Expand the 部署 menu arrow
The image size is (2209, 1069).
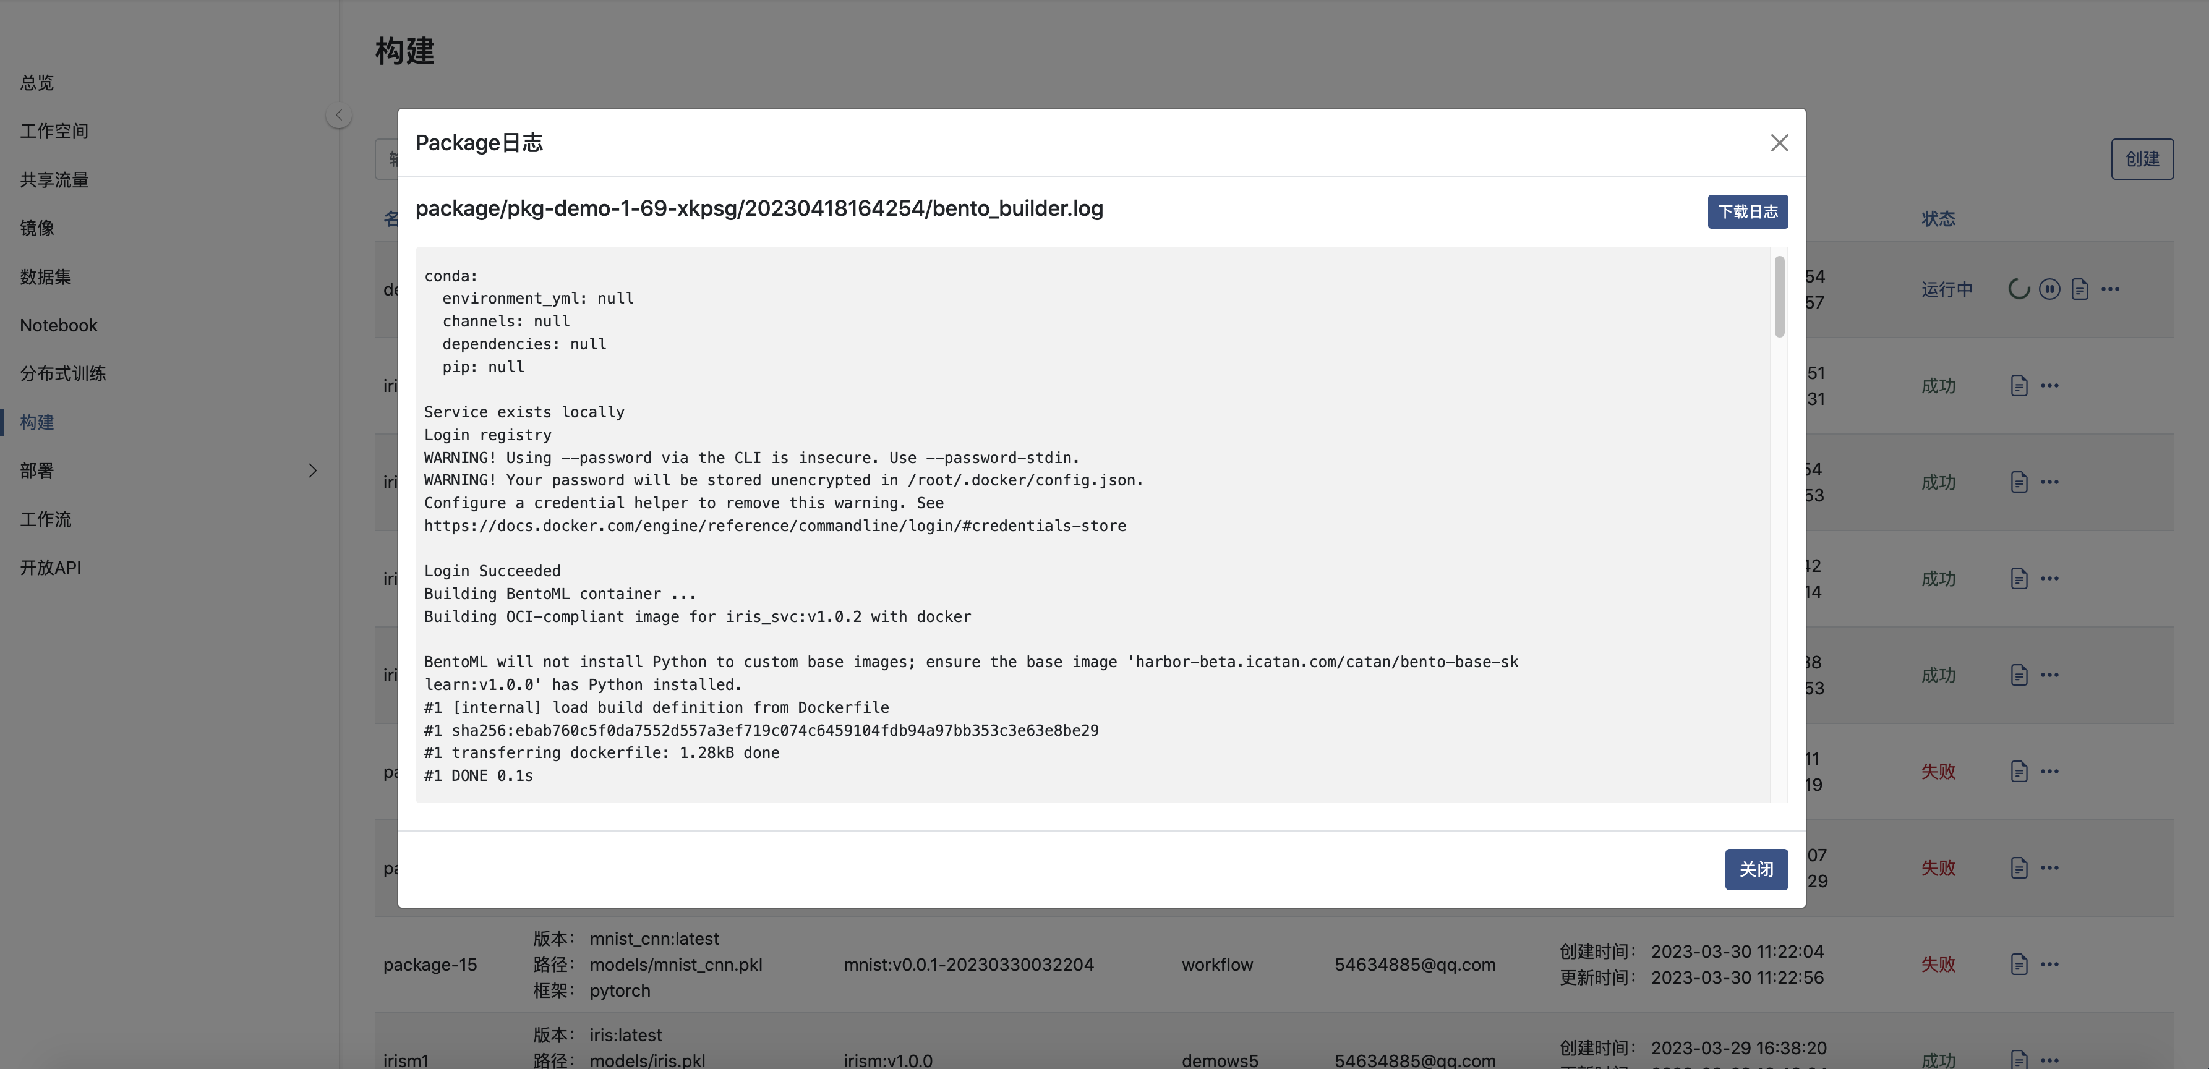(312, 471)
